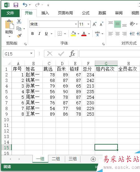Click the bottom align icon
This screenshot has height=172, width=140.
point(124,25)
